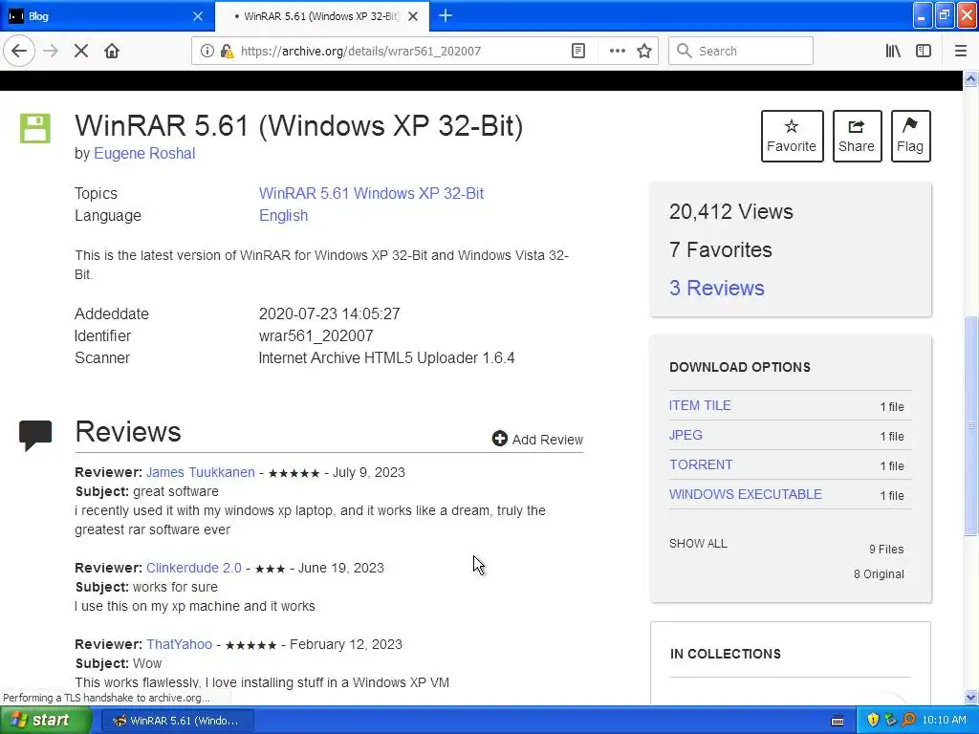Open Eugene Roshal author link
Image resolution: width=979 pixels, height=734 pixels.
click(x=144, y=154)
